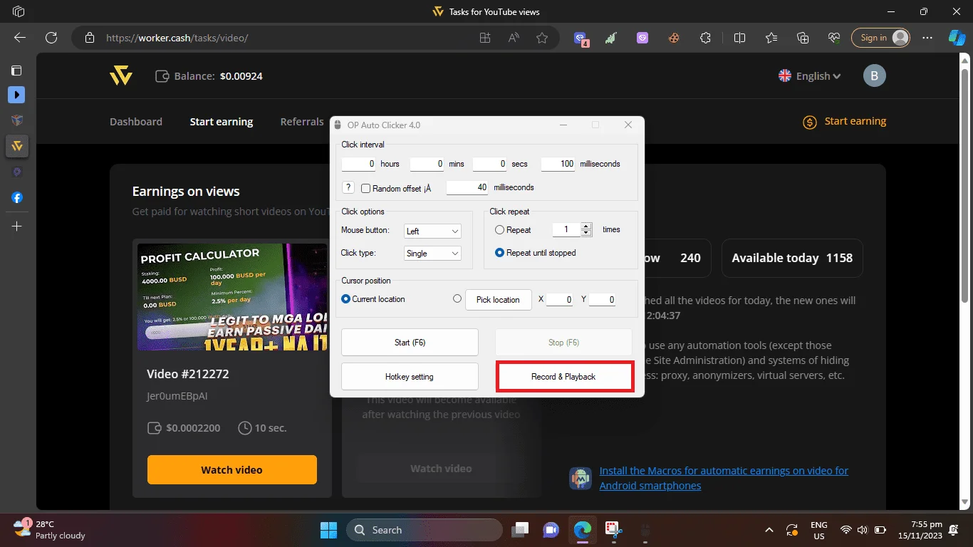
Task: Select Repeat until stopped option
Action: pos(499,253)
